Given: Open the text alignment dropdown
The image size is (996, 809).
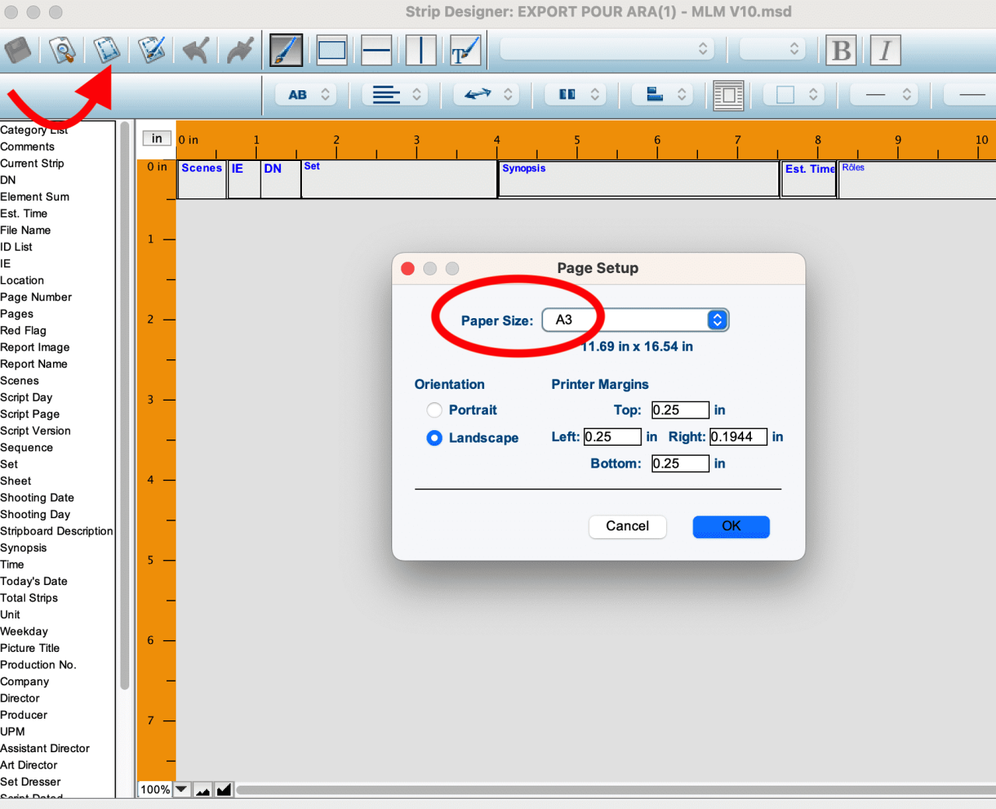Looking at the screenshot, I should tap(397, 95).
